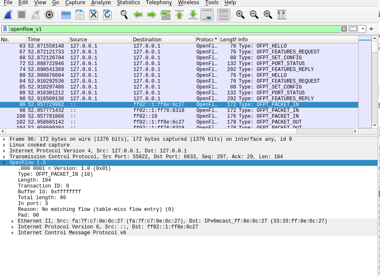380x276 pixels.
Task: Open the File menu
Action: (8, 3)
